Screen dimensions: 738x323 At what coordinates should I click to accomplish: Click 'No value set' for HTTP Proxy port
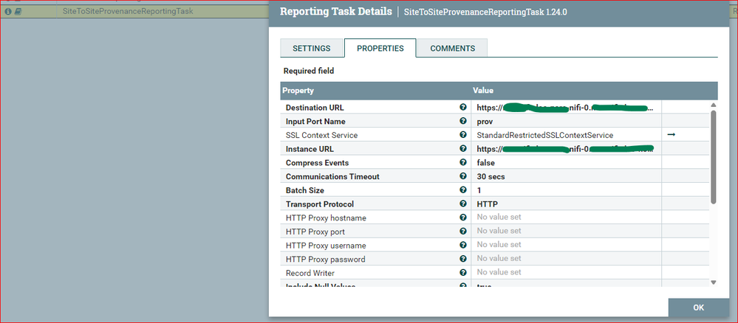point(499,231)
